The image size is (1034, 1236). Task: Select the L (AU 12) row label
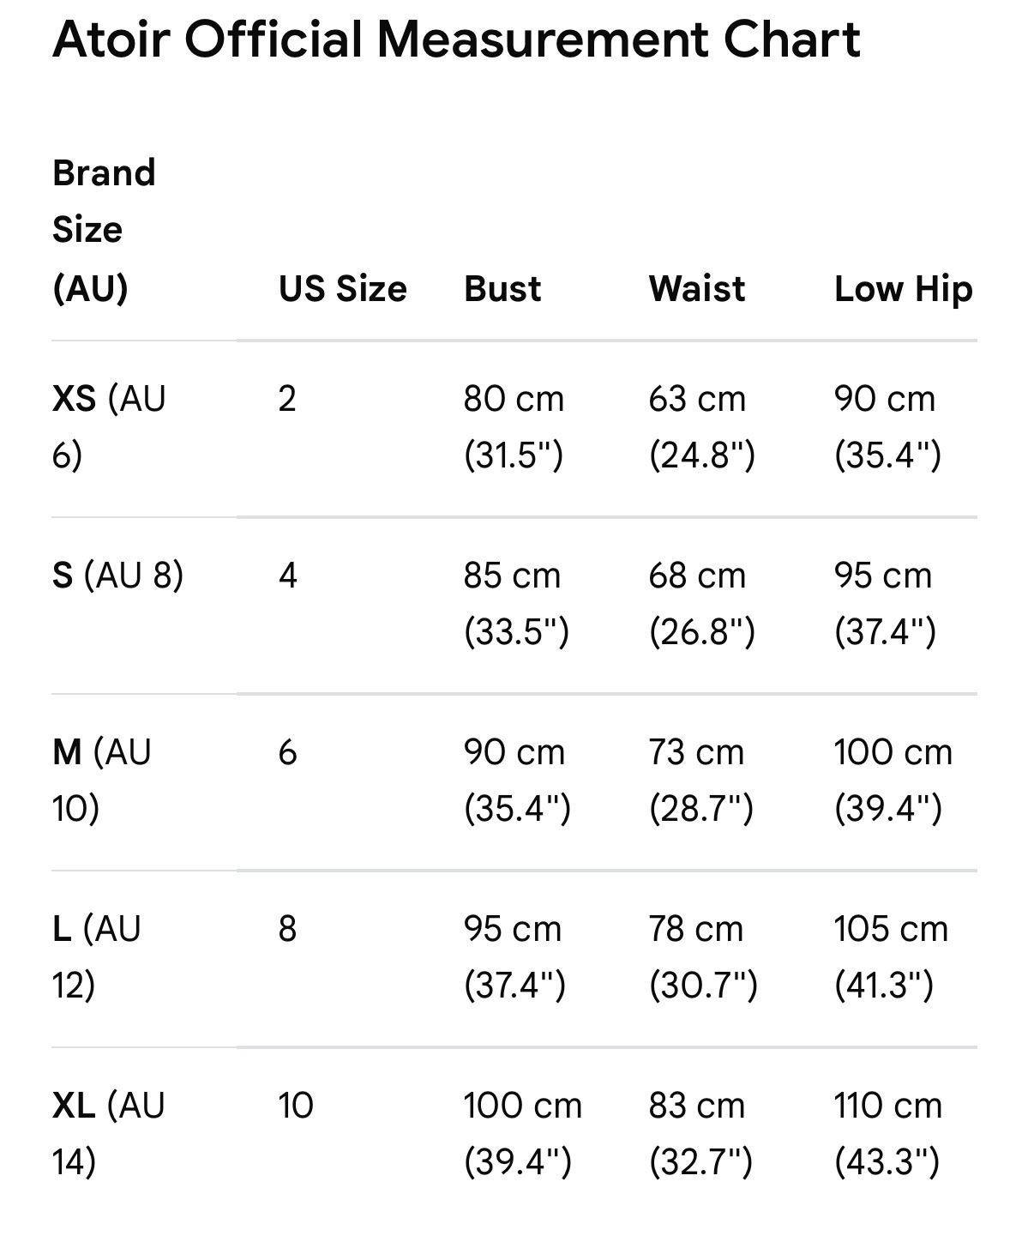coord(97,956)
